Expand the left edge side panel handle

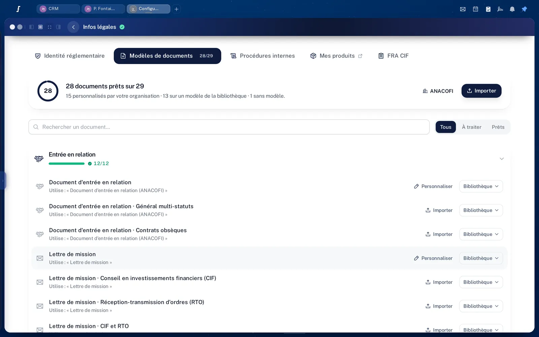click(x=3, y=181)
